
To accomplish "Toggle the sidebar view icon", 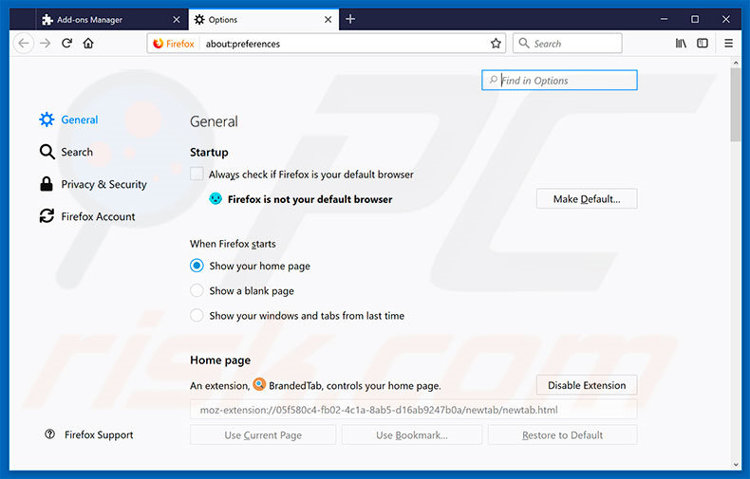I will [703, 44].
